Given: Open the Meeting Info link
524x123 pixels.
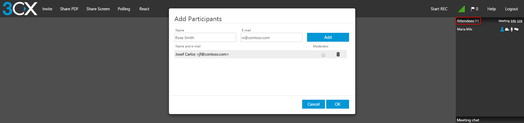Looking at the screenshot, I should pos(513,21).
